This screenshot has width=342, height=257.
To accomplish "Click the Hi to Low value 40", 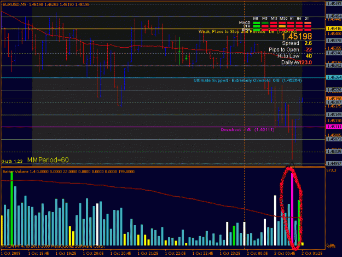I will 309,56.
